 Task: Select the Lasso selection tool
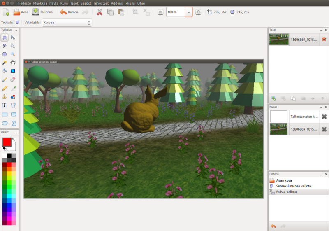[x=5, y=46]
